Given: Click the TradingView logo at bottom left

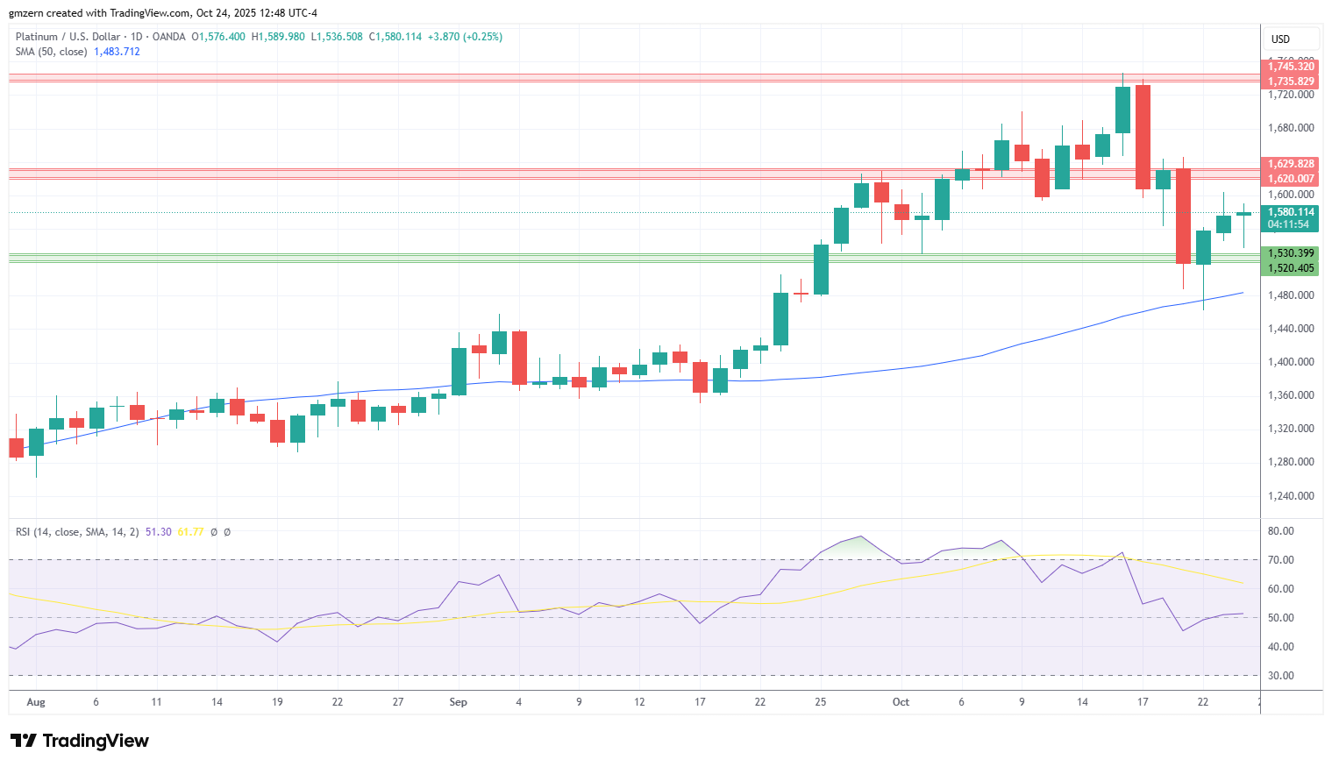Looking at the screenshot, I should [80, 741].
